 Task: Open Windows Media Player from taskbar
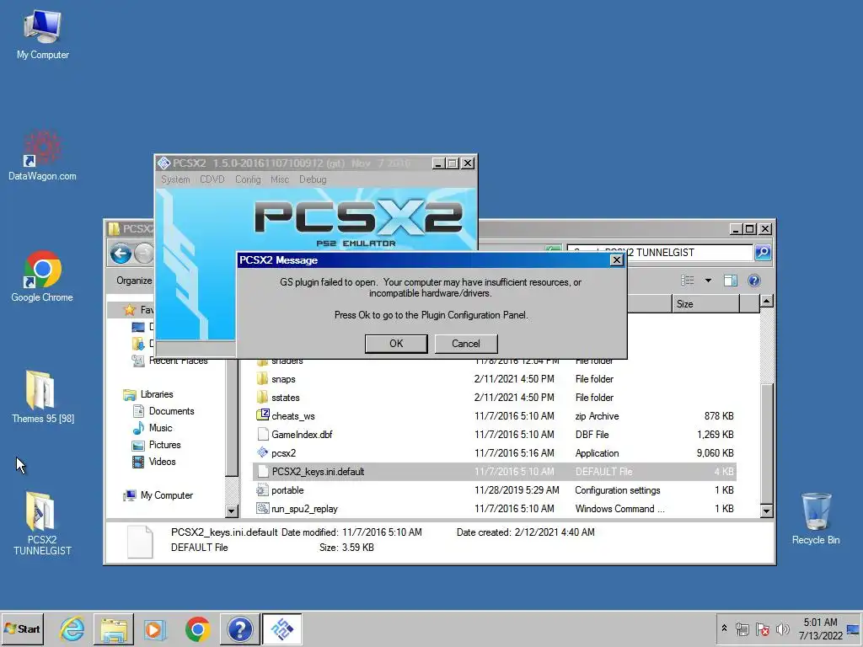[x=155, y=628]
